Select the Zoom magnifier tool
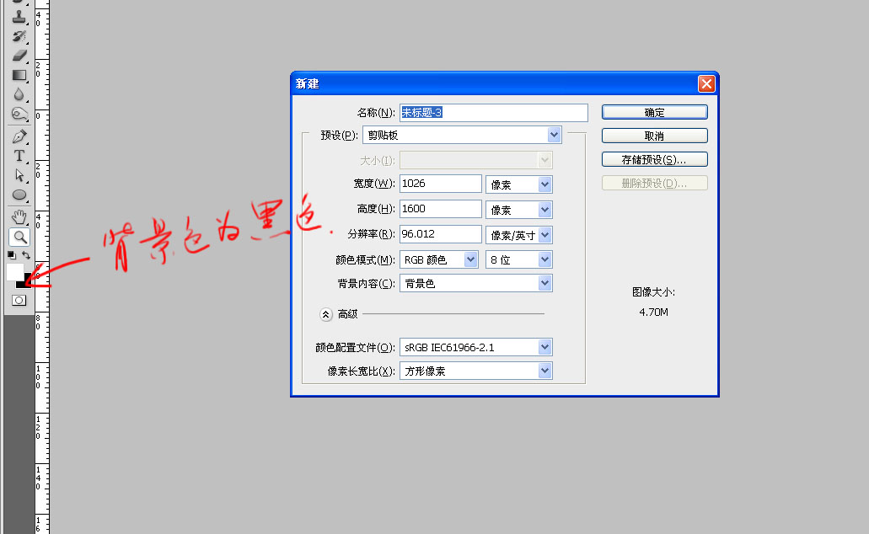Screen dimensions: 869x534 [x=19, y=237]
